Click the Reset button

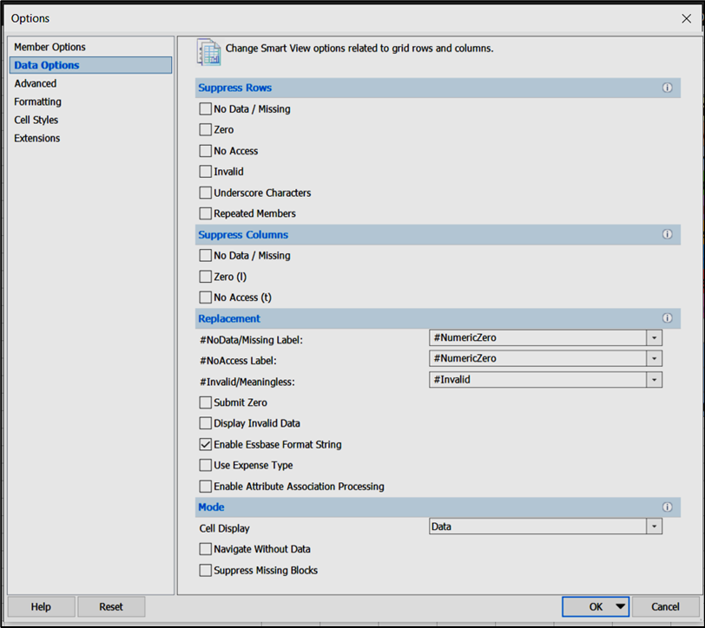[x=111, y=607]
